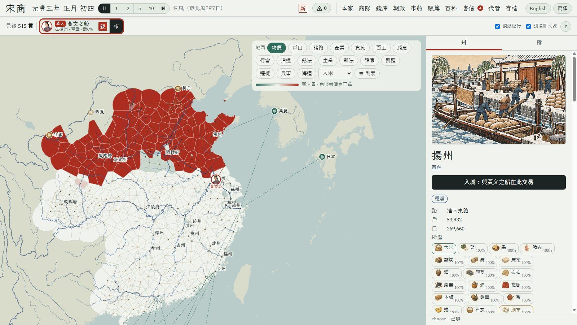Open the help question mark button
The image size is (577, 325).
(566, 26)
